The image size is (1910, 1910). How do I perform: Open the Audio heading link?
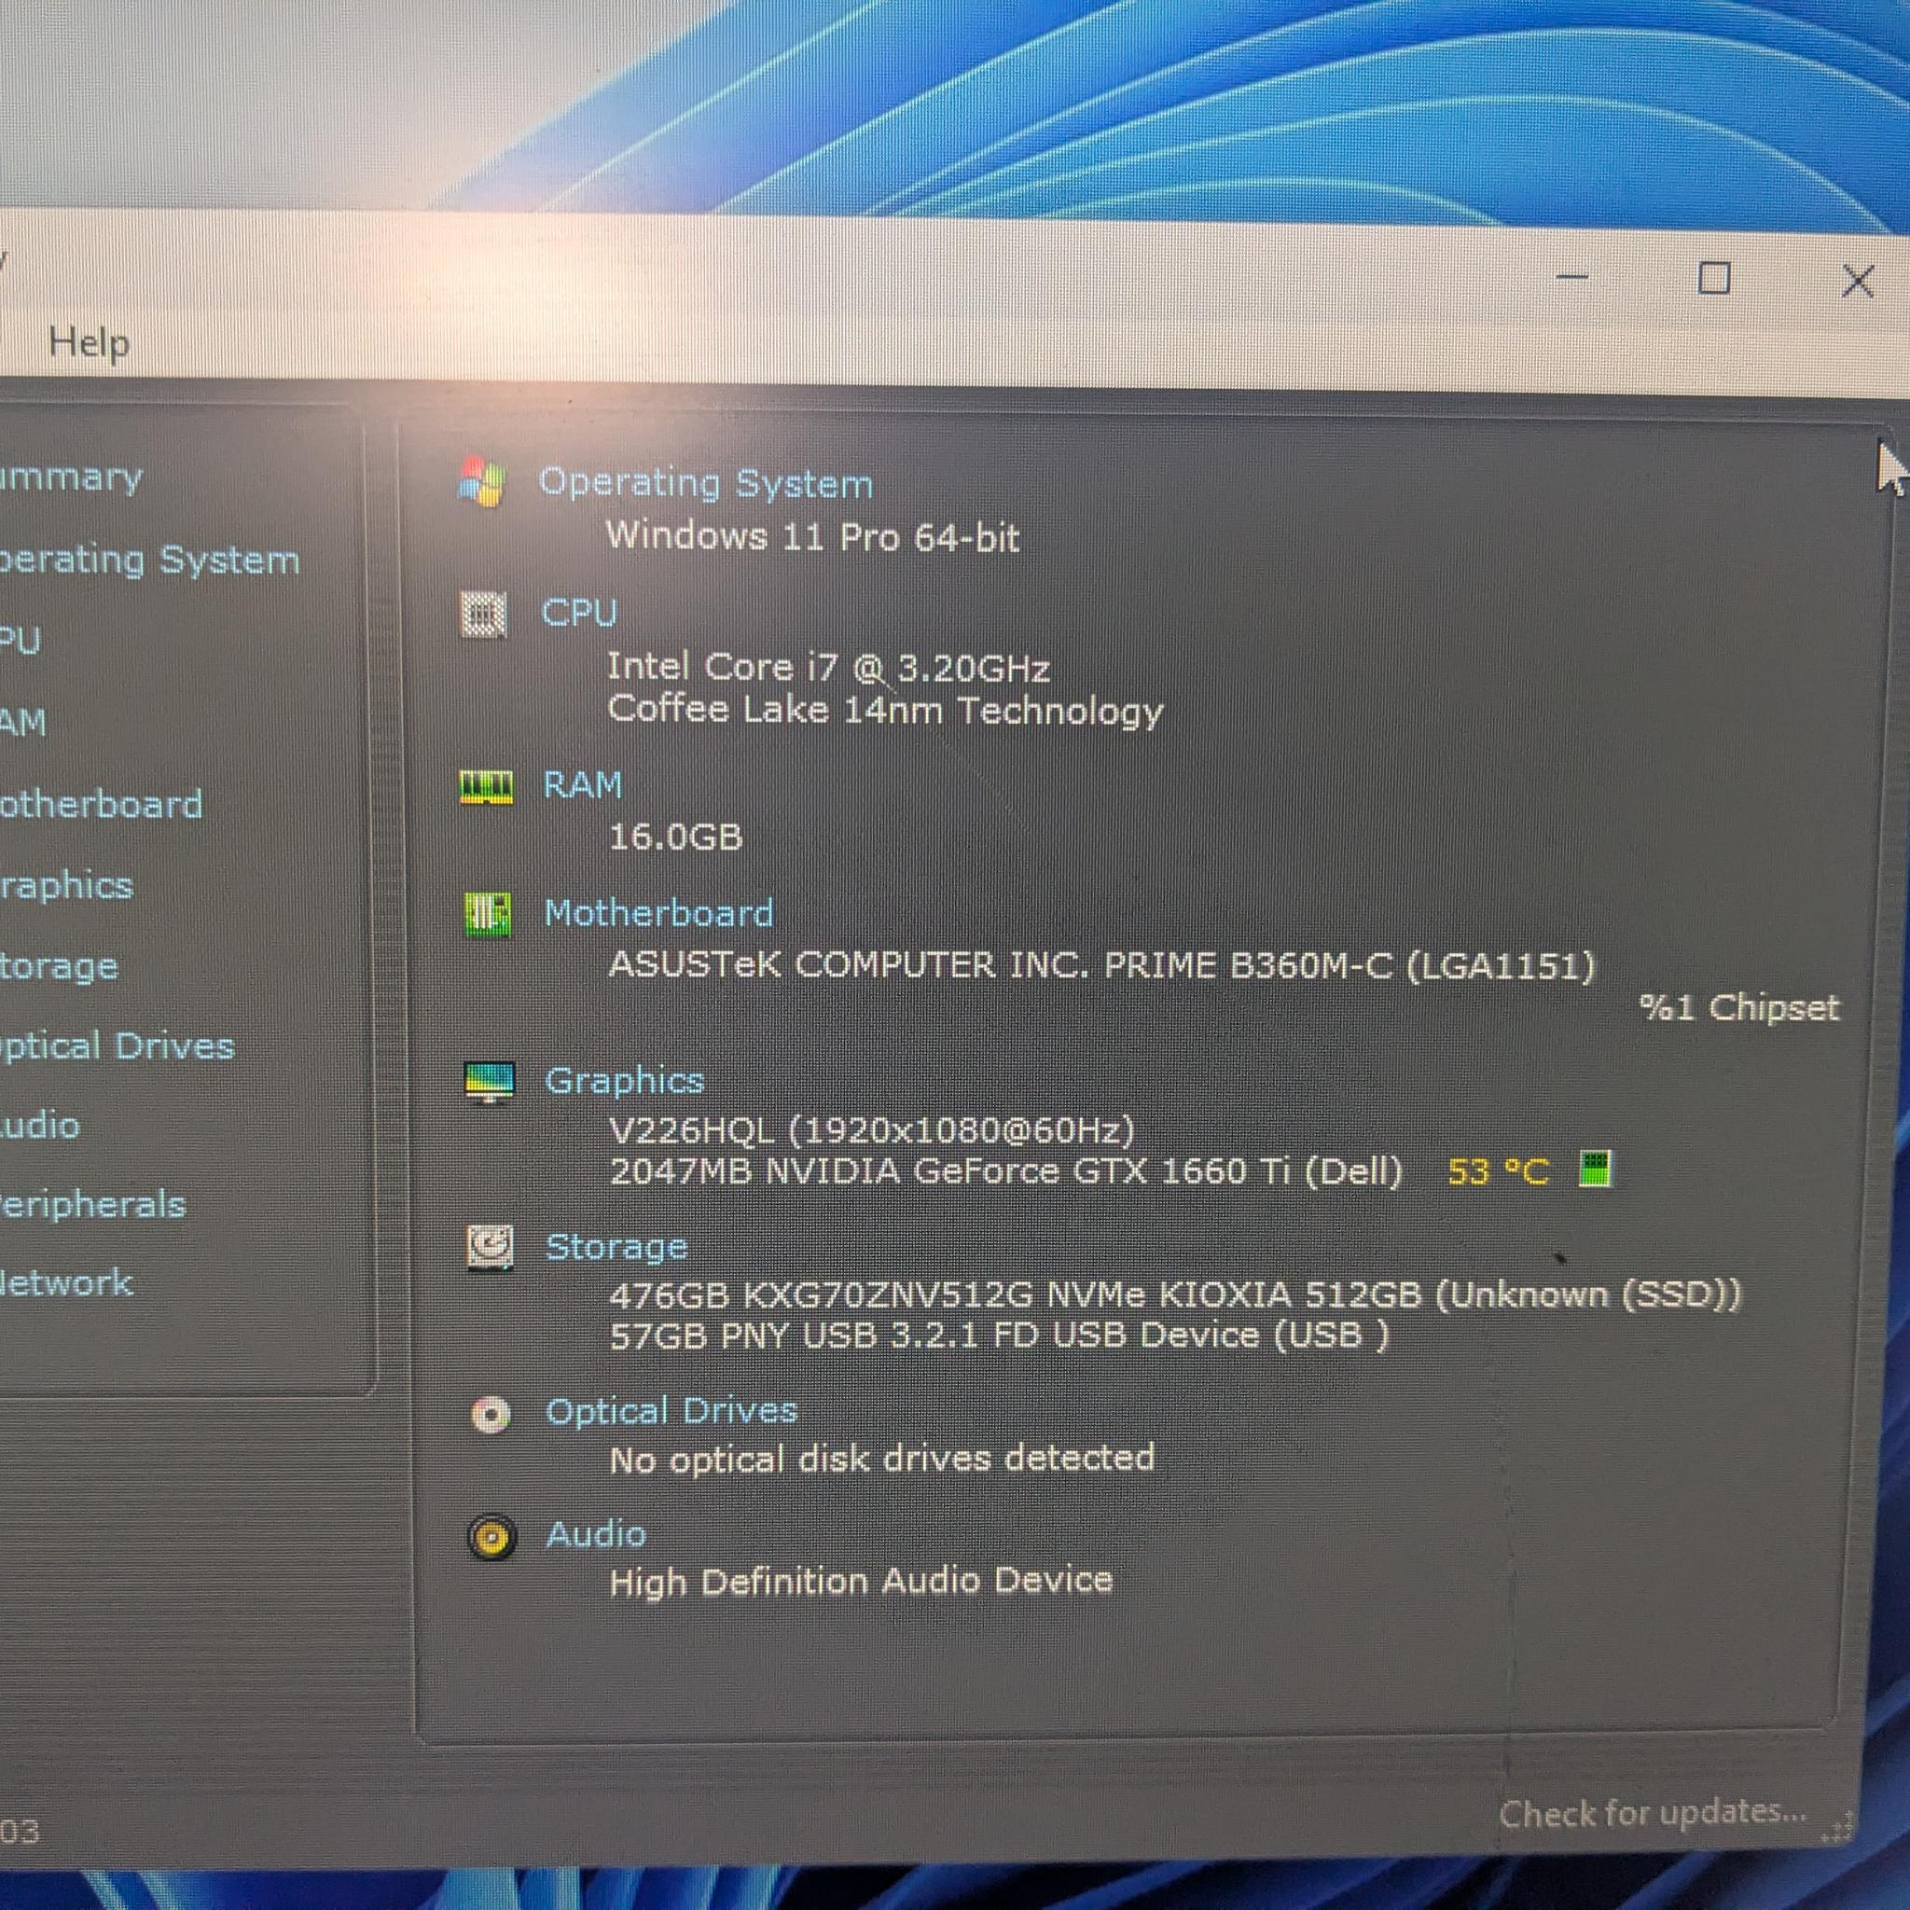click(596, 1534)
